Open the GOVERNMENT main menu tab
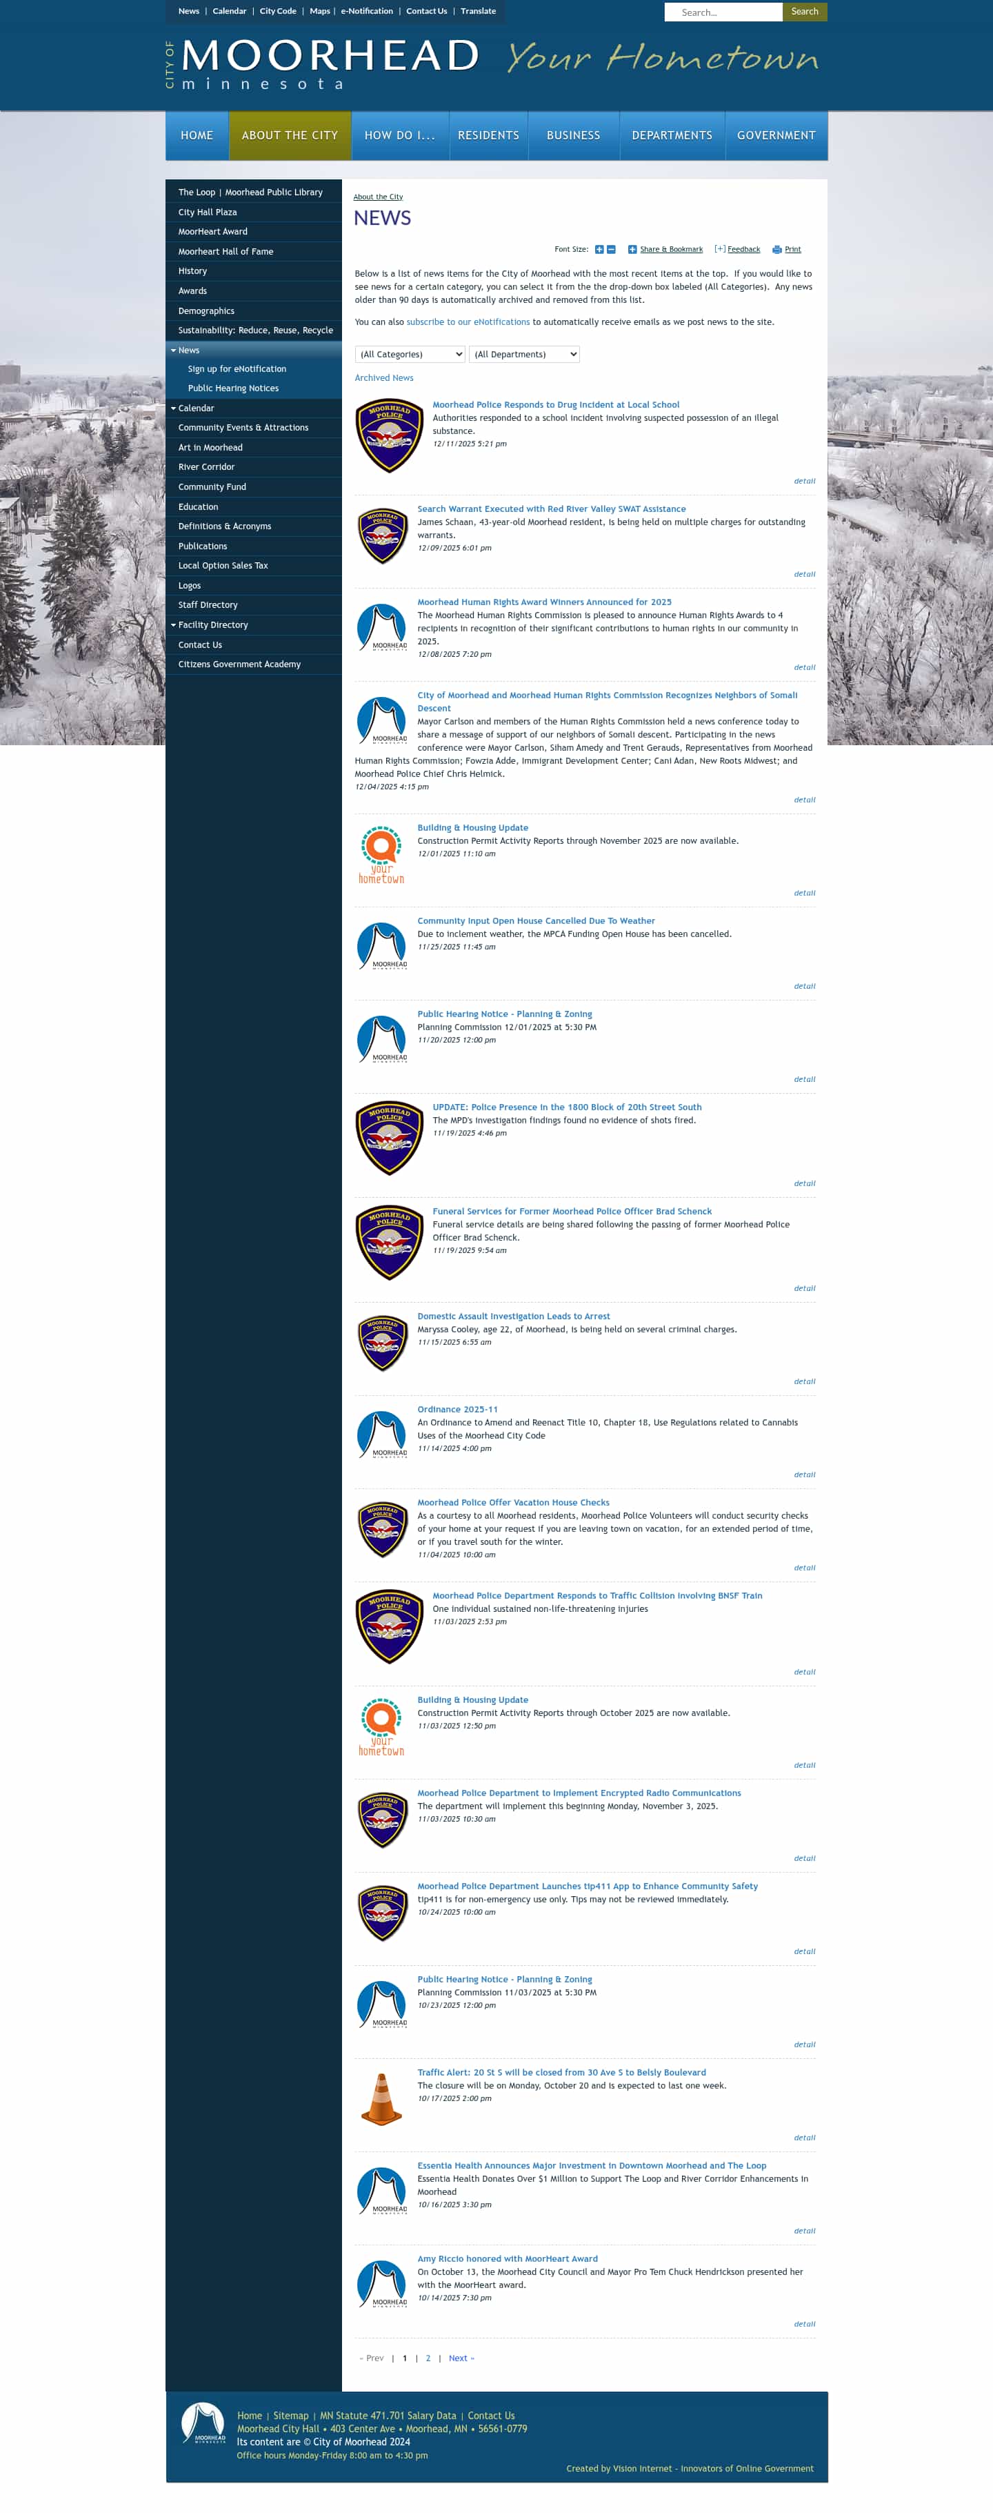Viewport: 993px width, 2513px height. coord(776,136)
